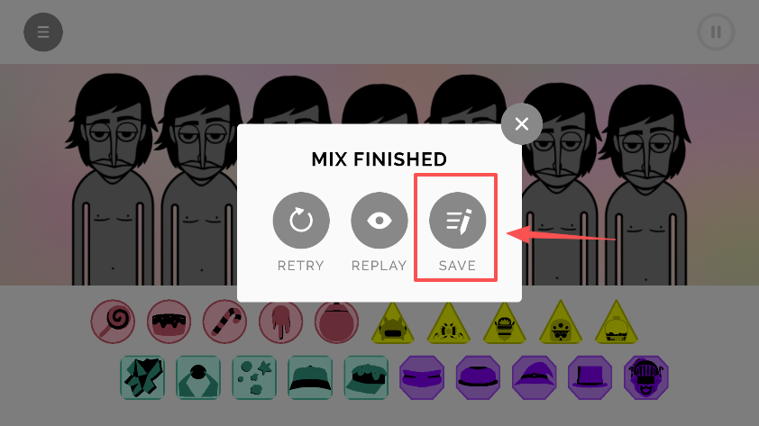The image size is (759, 426).
Task: Click the Replay eye button
Action: 379,221
